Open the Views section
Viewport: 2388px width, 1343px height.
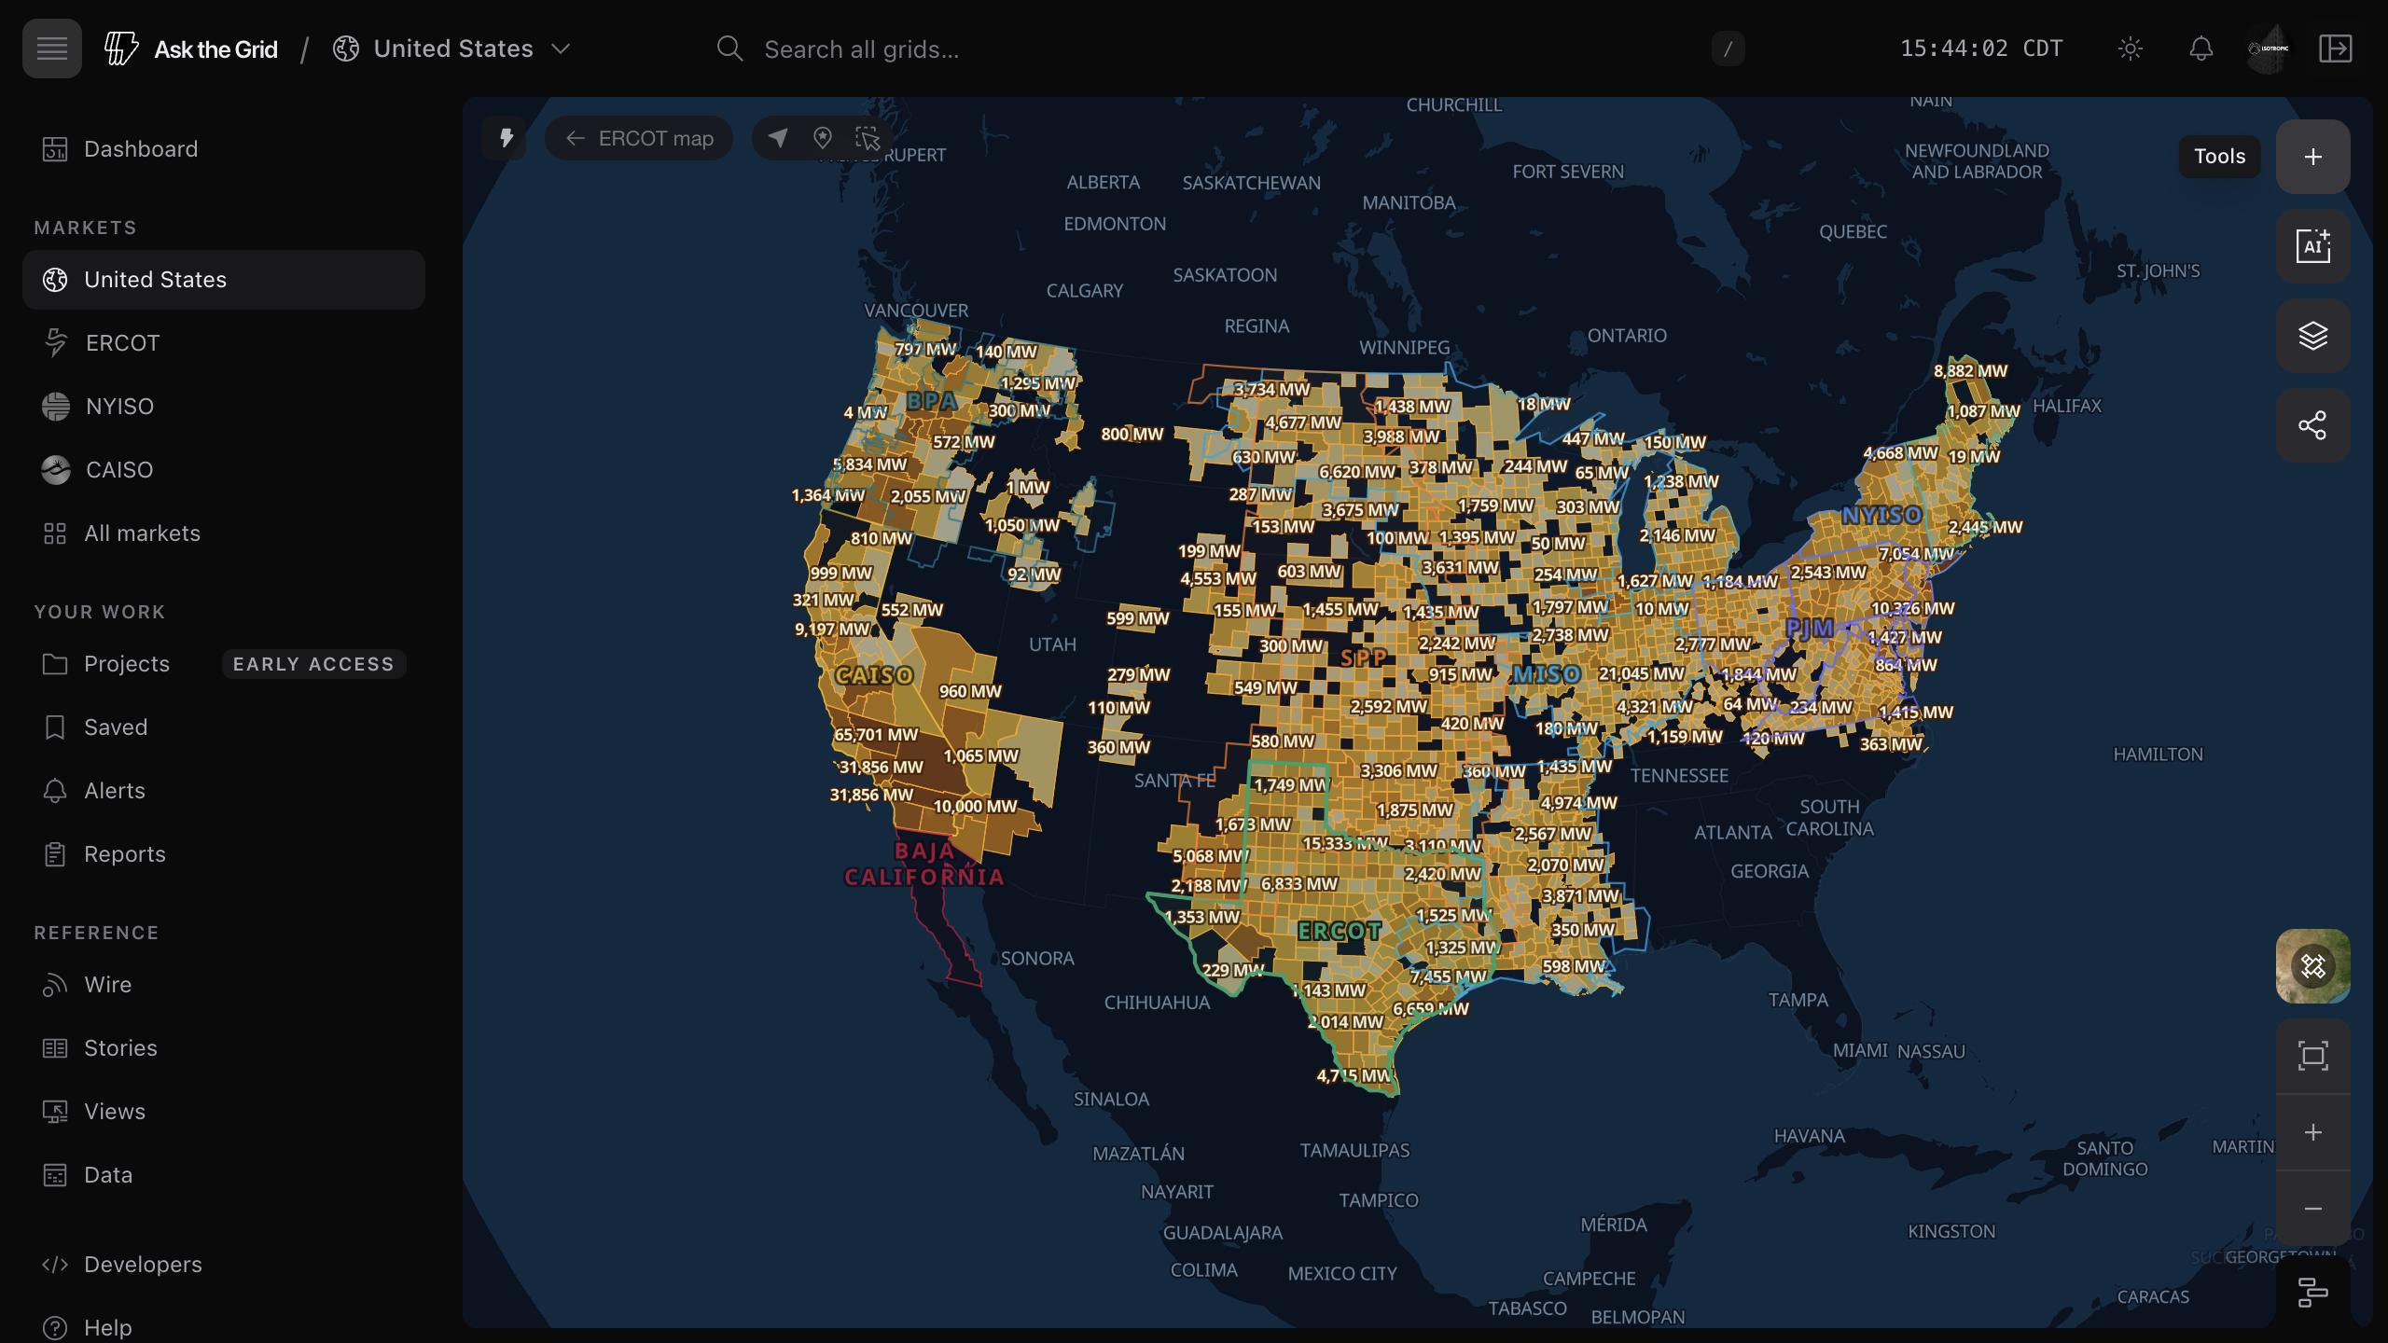click(x=224, y=1112)
